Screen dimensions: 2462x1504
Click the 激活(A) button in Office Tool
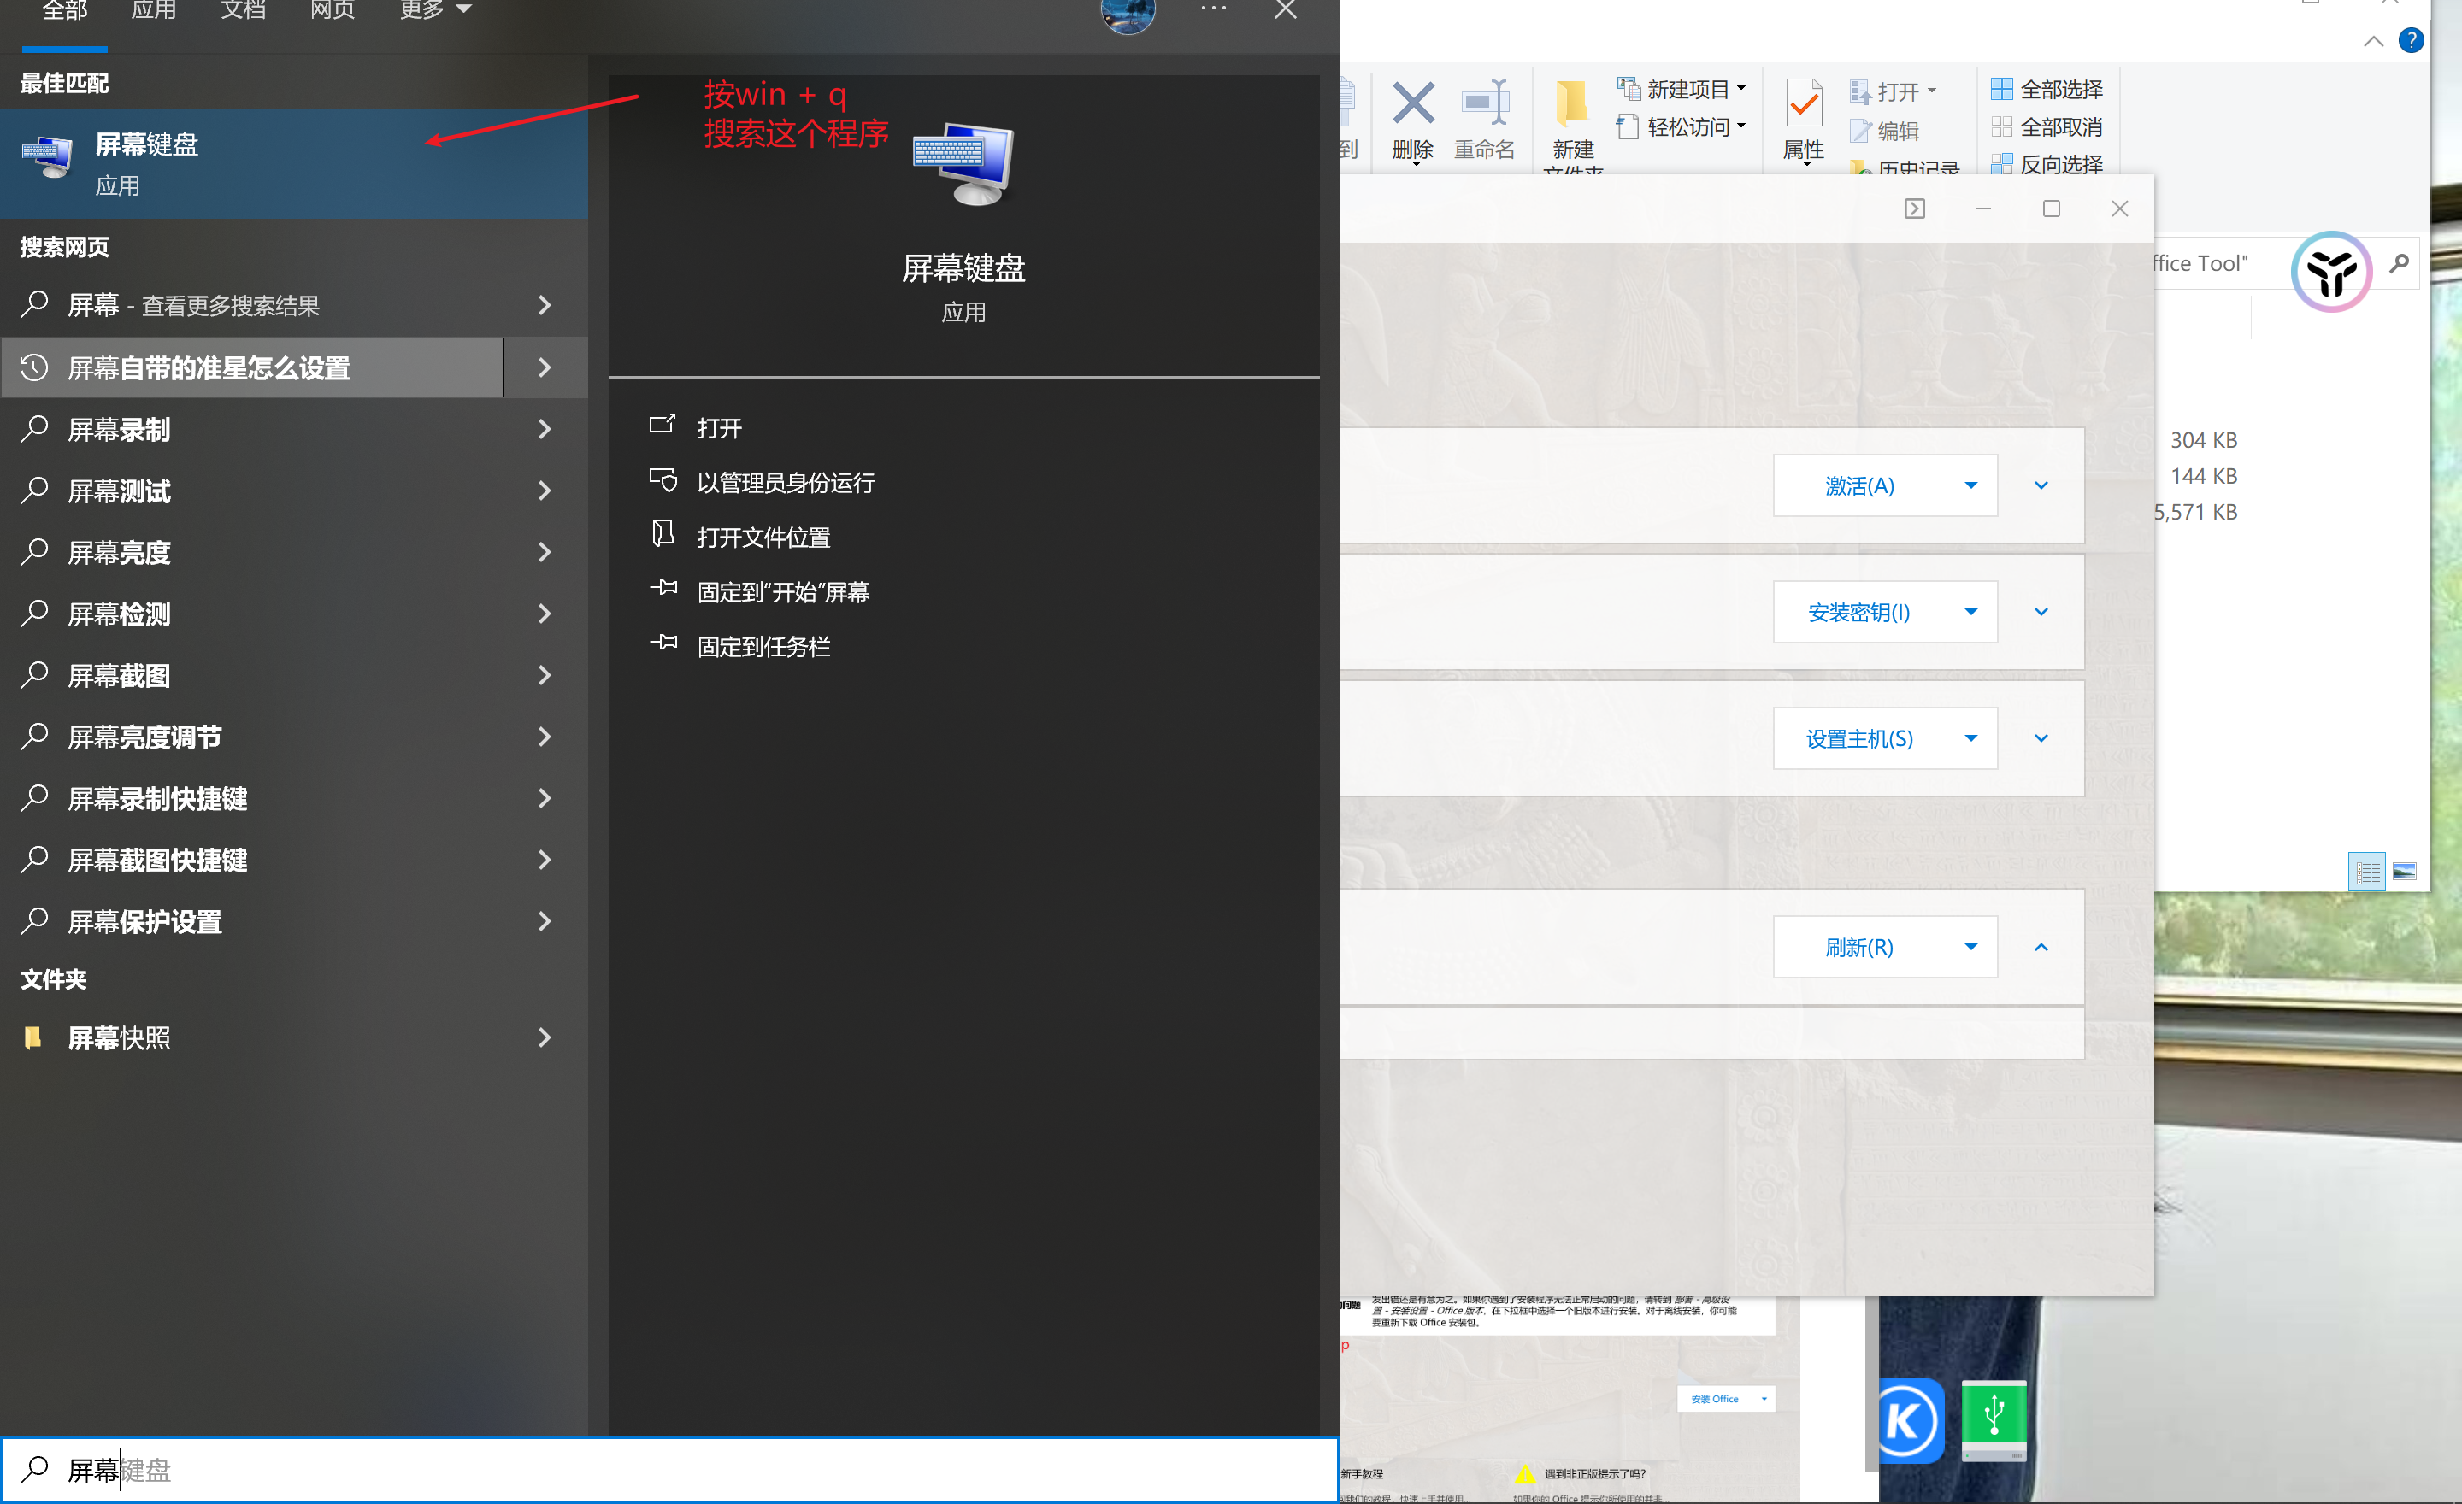(x=1884, y=485)
